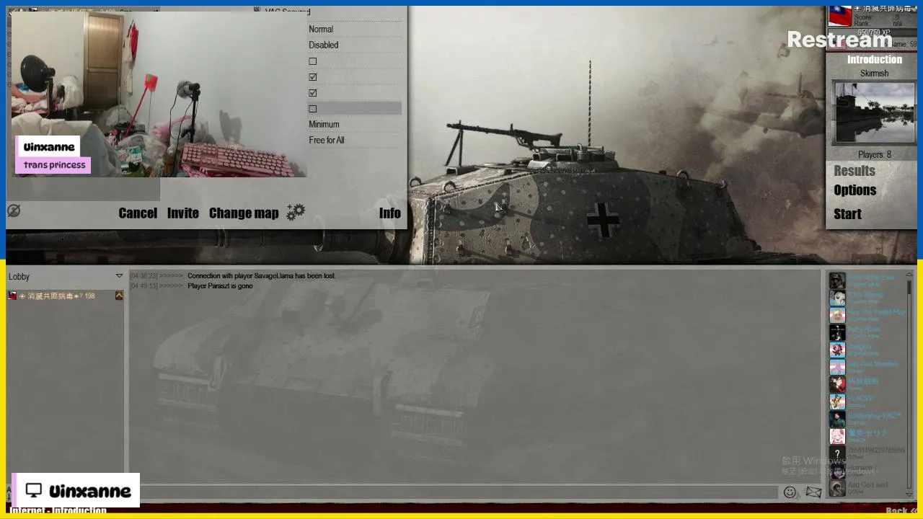Click the Skirmish map preview thumbnail

874,113
